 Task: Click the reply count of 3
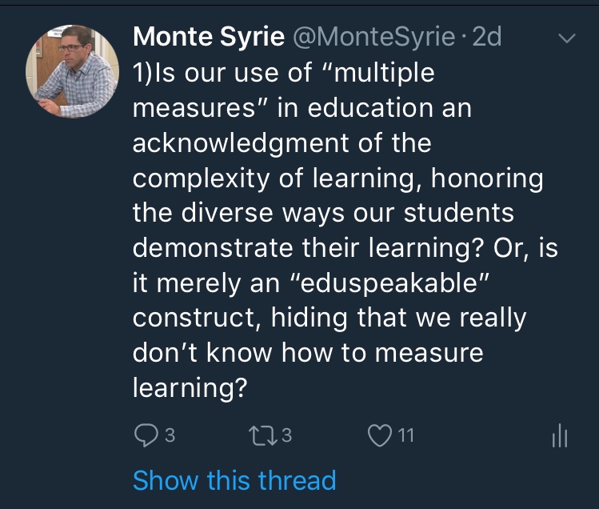[x=169, y=436]
